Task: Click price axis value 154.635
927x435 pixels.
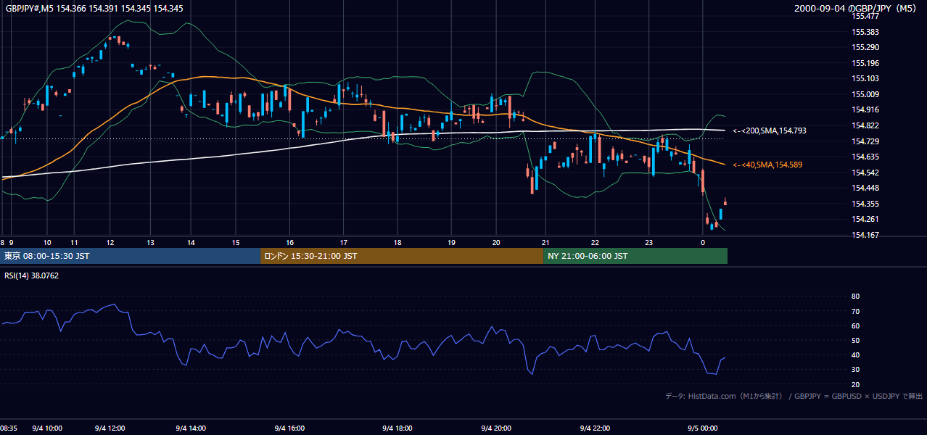Action: pyautogui.click(x=865, y=157)
